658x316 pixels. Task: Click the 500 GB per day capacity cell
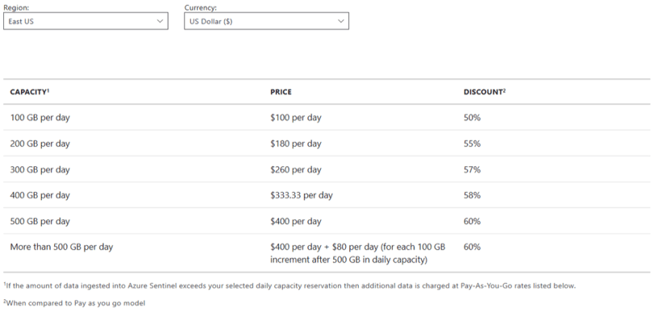click(40, 221)
